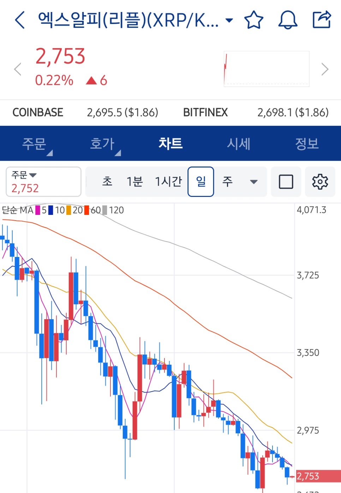Open the 호가 tab
Viewport: 341px width, 493px height.
102,143
